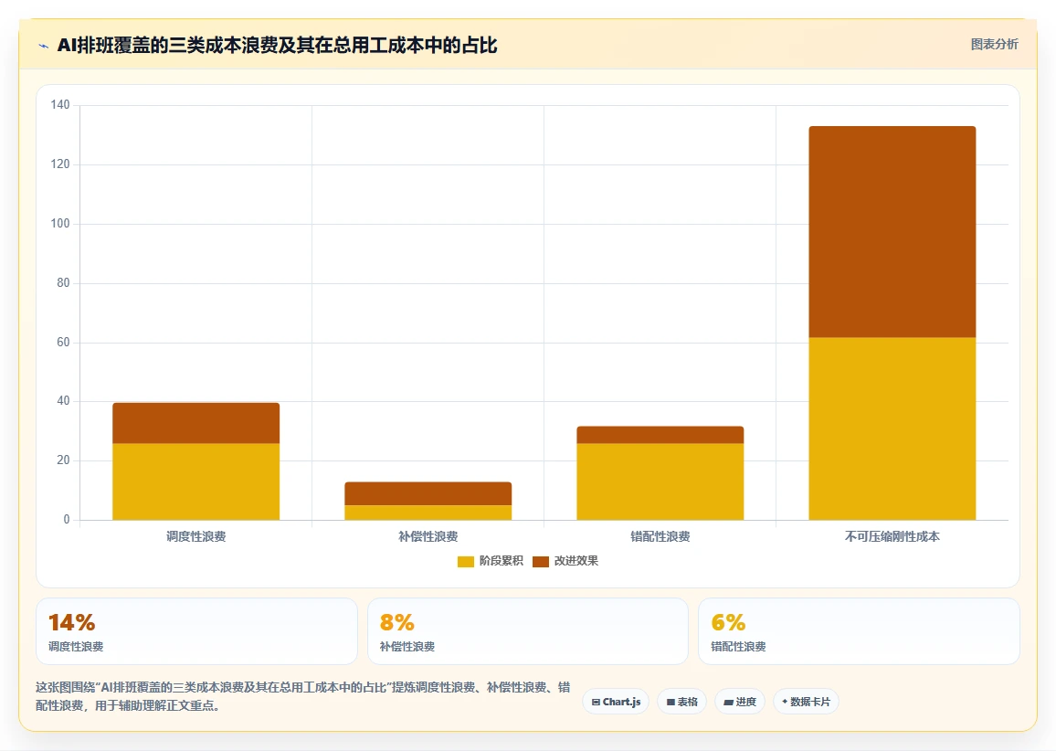Click the brown 改进效果 legend swatch
Image resolution: width=1056 pixels, height=751 pixels.
click(540, 562)
